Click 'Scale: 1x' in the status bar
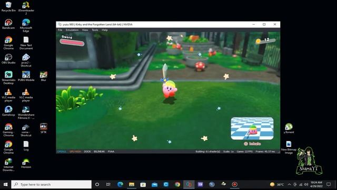 point(229,151)
